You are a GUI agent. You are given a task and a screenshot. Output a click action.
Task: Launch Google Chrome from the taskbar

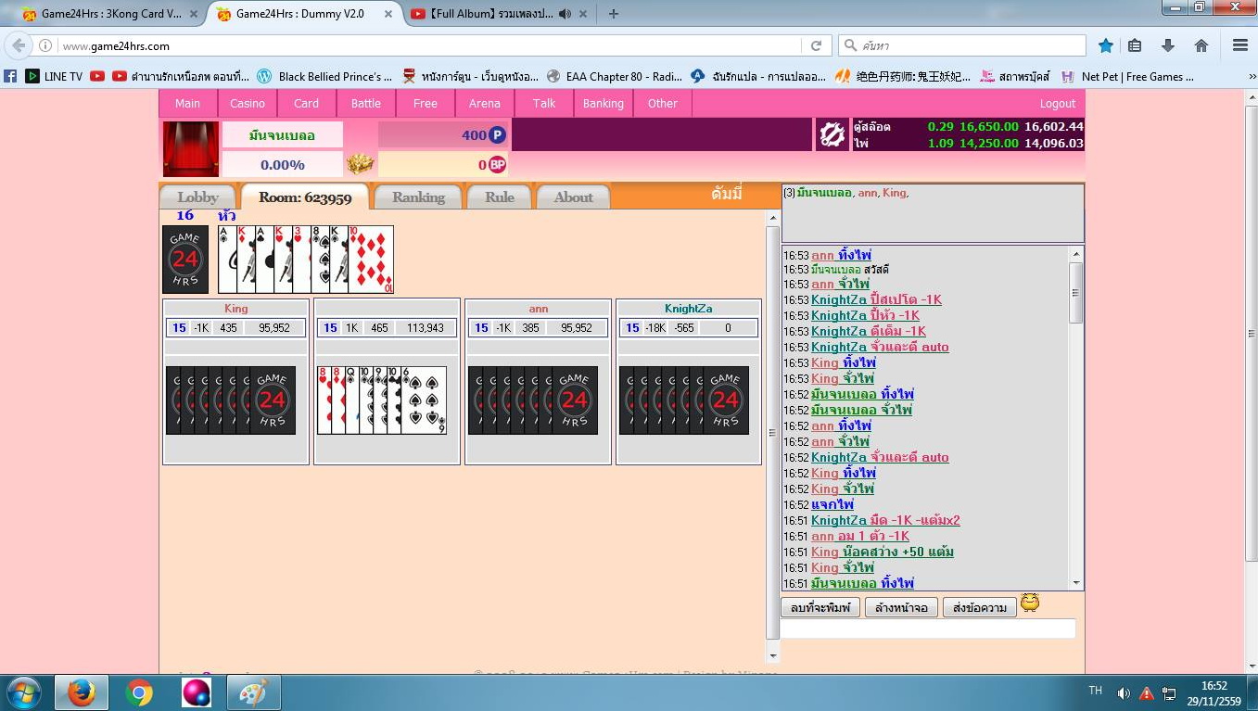(139, 692)
